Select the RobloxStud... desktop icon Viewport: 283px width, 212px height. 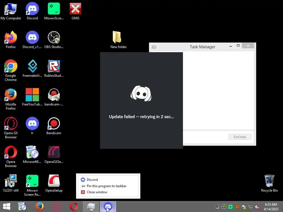click(x=54, y=68)
